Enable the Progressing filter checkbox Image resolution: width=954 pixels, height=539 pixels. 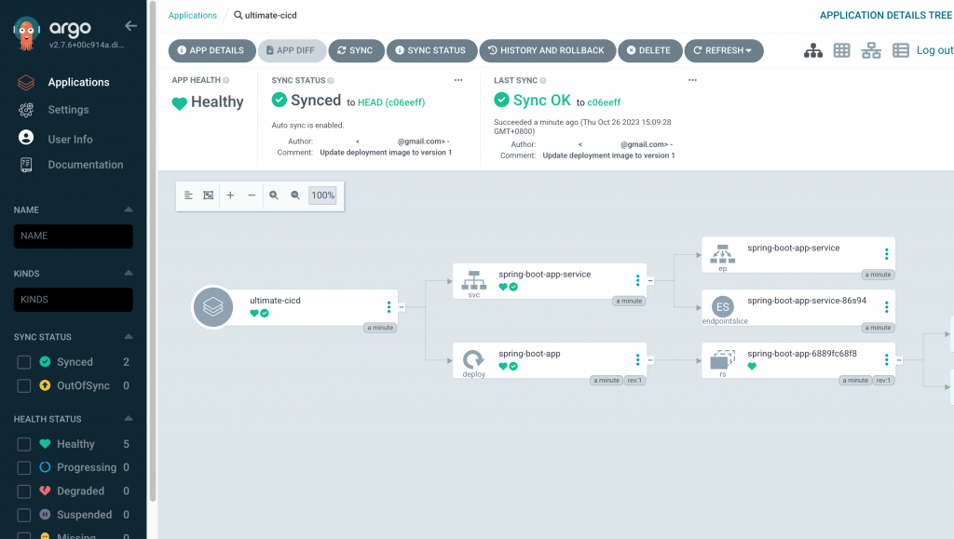(23, 468)
